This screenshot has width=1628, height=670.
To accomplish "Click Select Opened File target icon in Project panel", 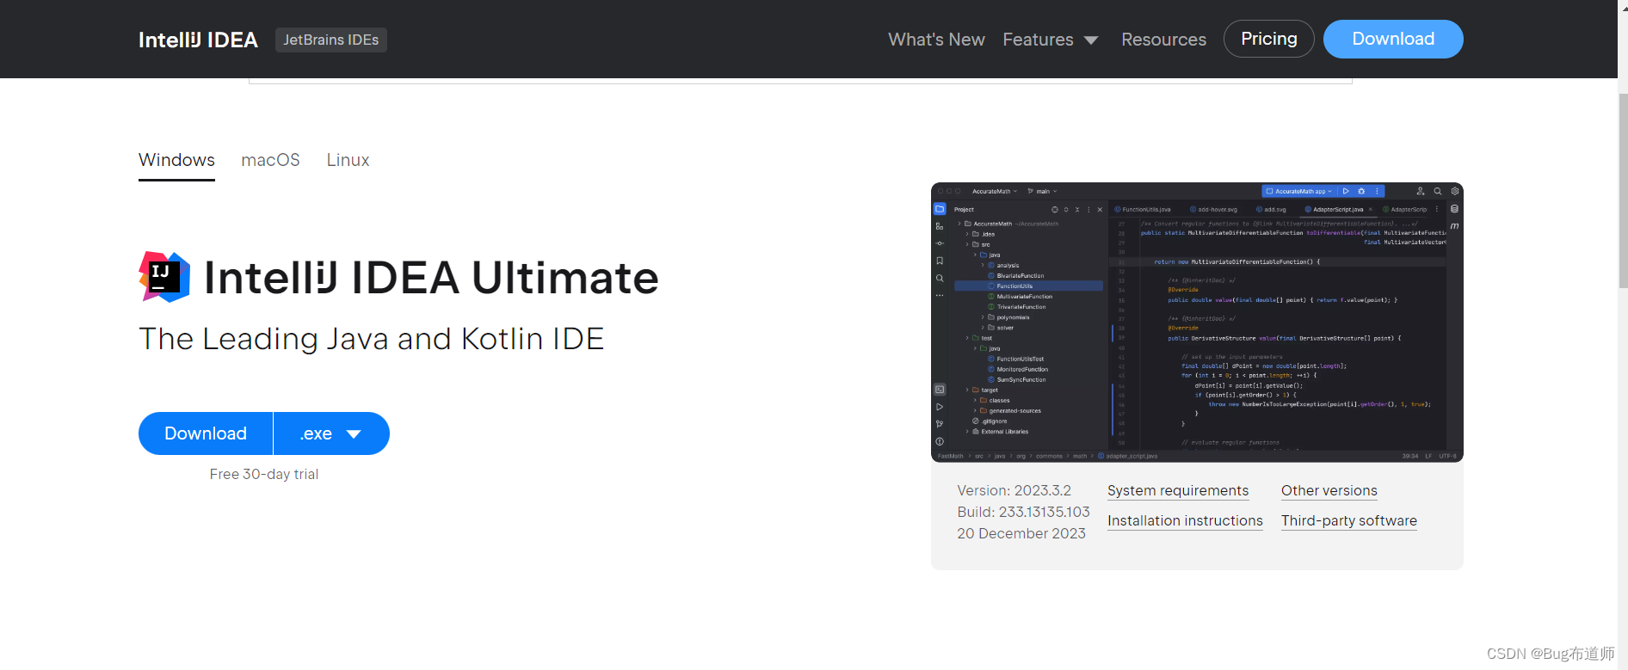I will point(1055,209).
